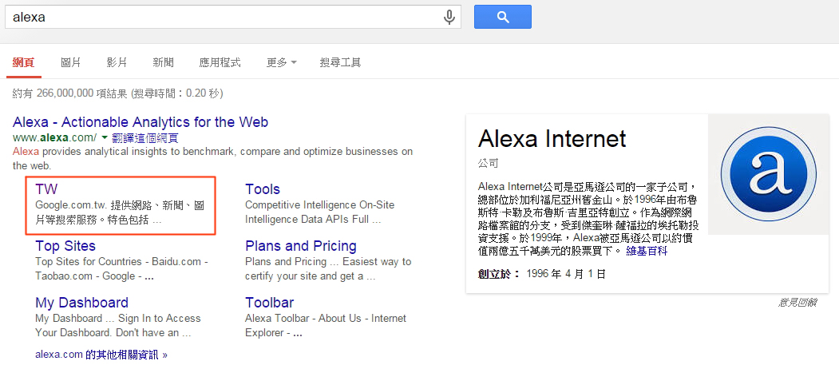Open the 應用程式 tab
This screenshot has height=369, width=839.
pyautogui.click(x=220, y=62)
